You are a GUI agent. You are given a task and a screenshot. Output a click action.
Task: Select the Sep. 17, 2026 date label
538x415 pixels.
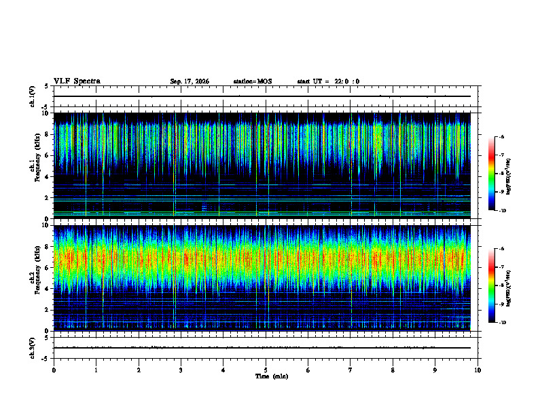pyautogui.click(x=190, y=81)
